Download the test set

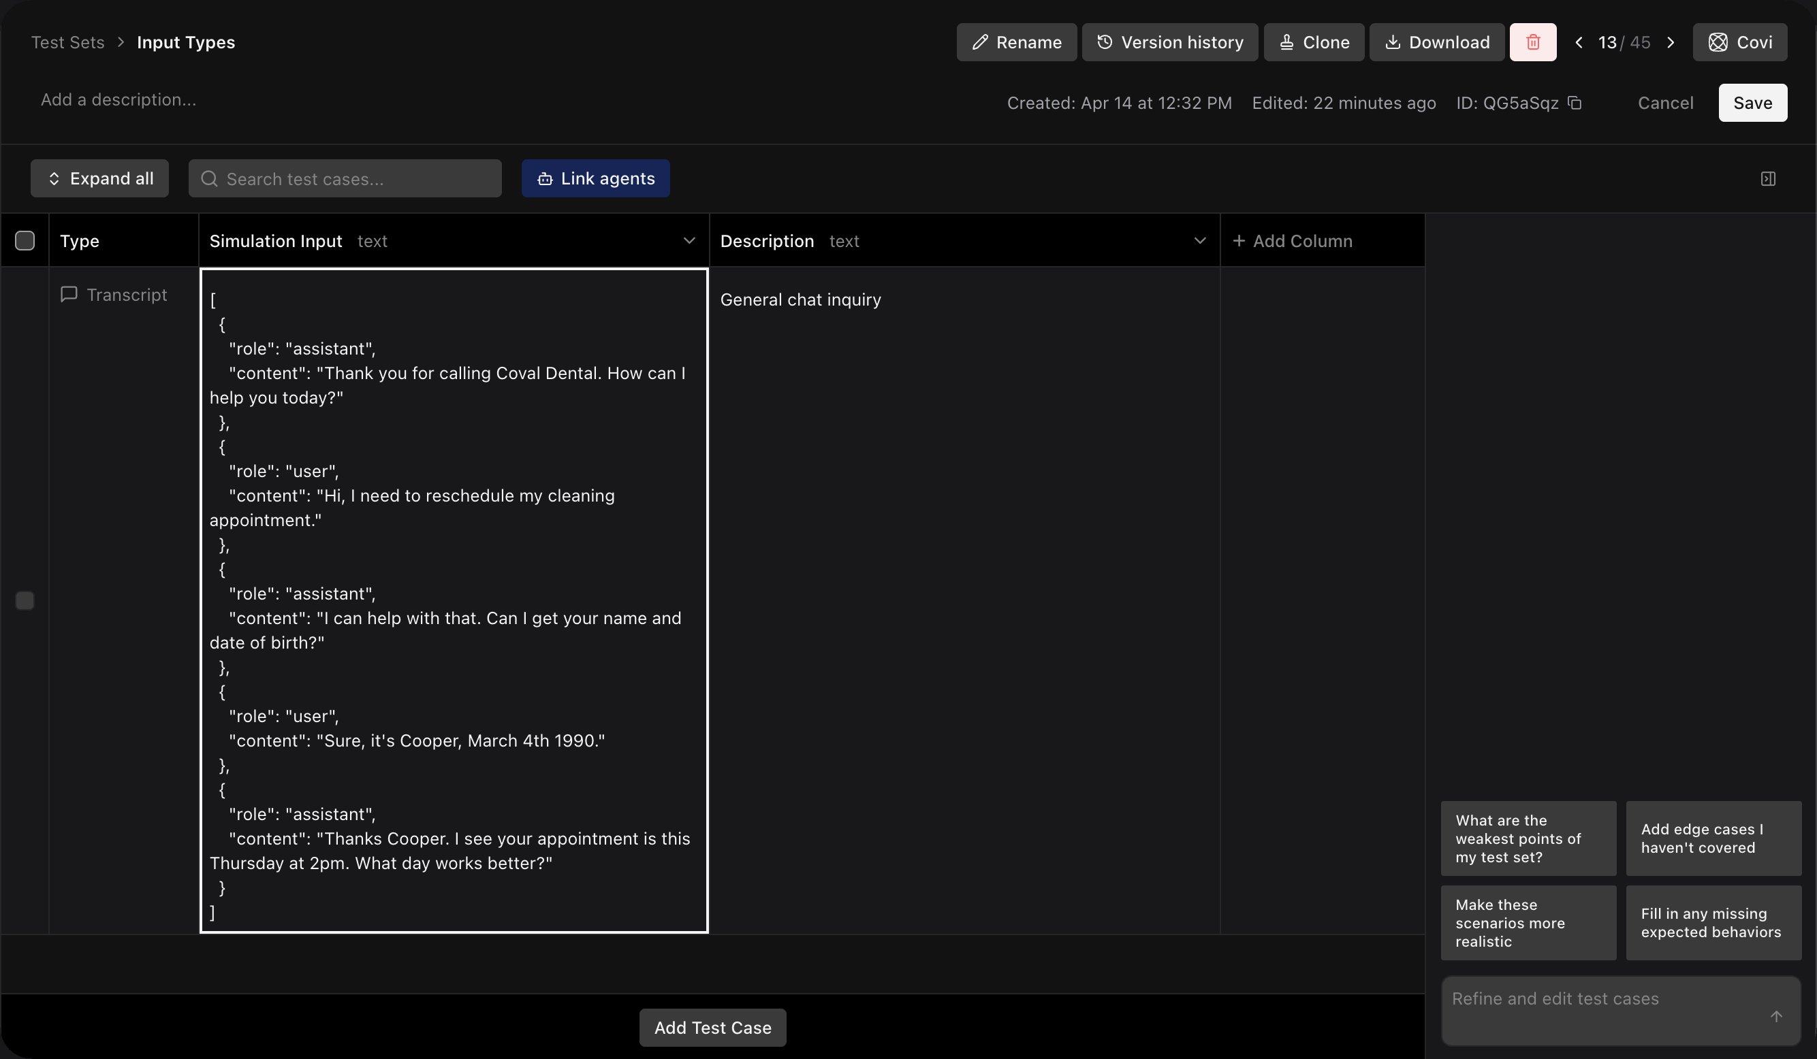(x=1436, y=42)
